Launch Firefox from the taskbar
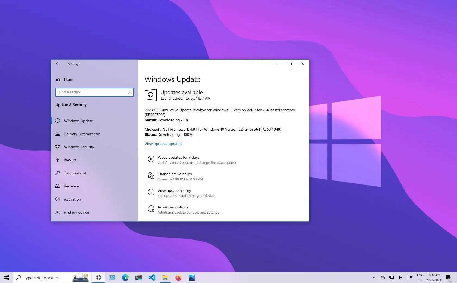Image resolution: width=457 pixels, height=283 pixels. pyautogui.click(x=178, y=278)
